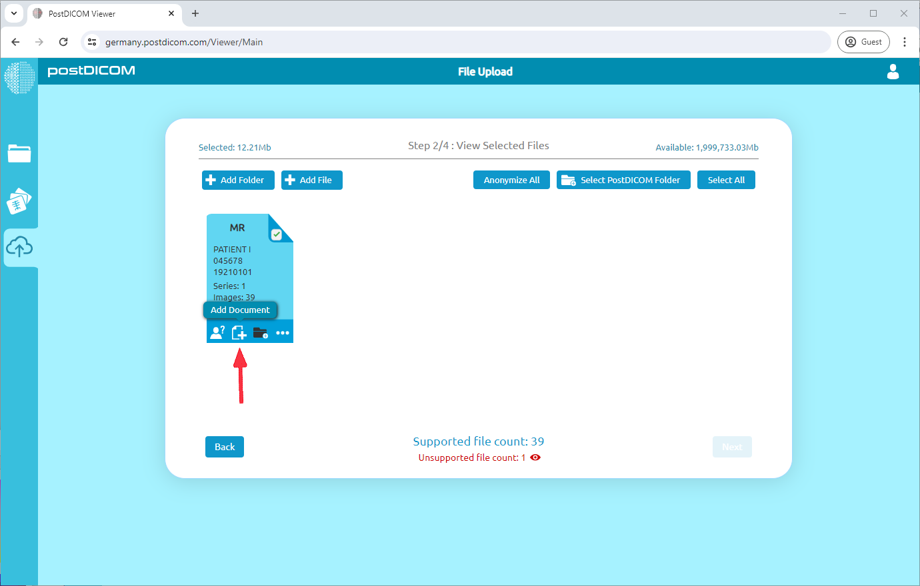Image resolution: width=920 pixels, height=586 pixels.
Task: Click the Anonymize patient icon on the MR card
Action: pyautogui.click(x=217, y=332)
